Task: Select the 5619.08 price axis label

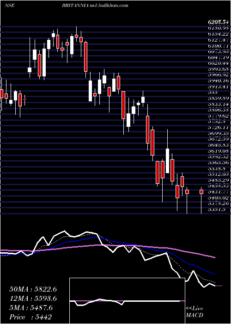Action: [x=219, y=150]
